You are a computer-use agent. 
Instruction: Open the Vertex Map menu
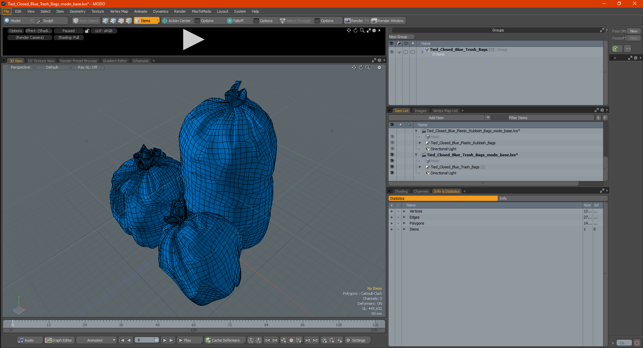(119, 11)
